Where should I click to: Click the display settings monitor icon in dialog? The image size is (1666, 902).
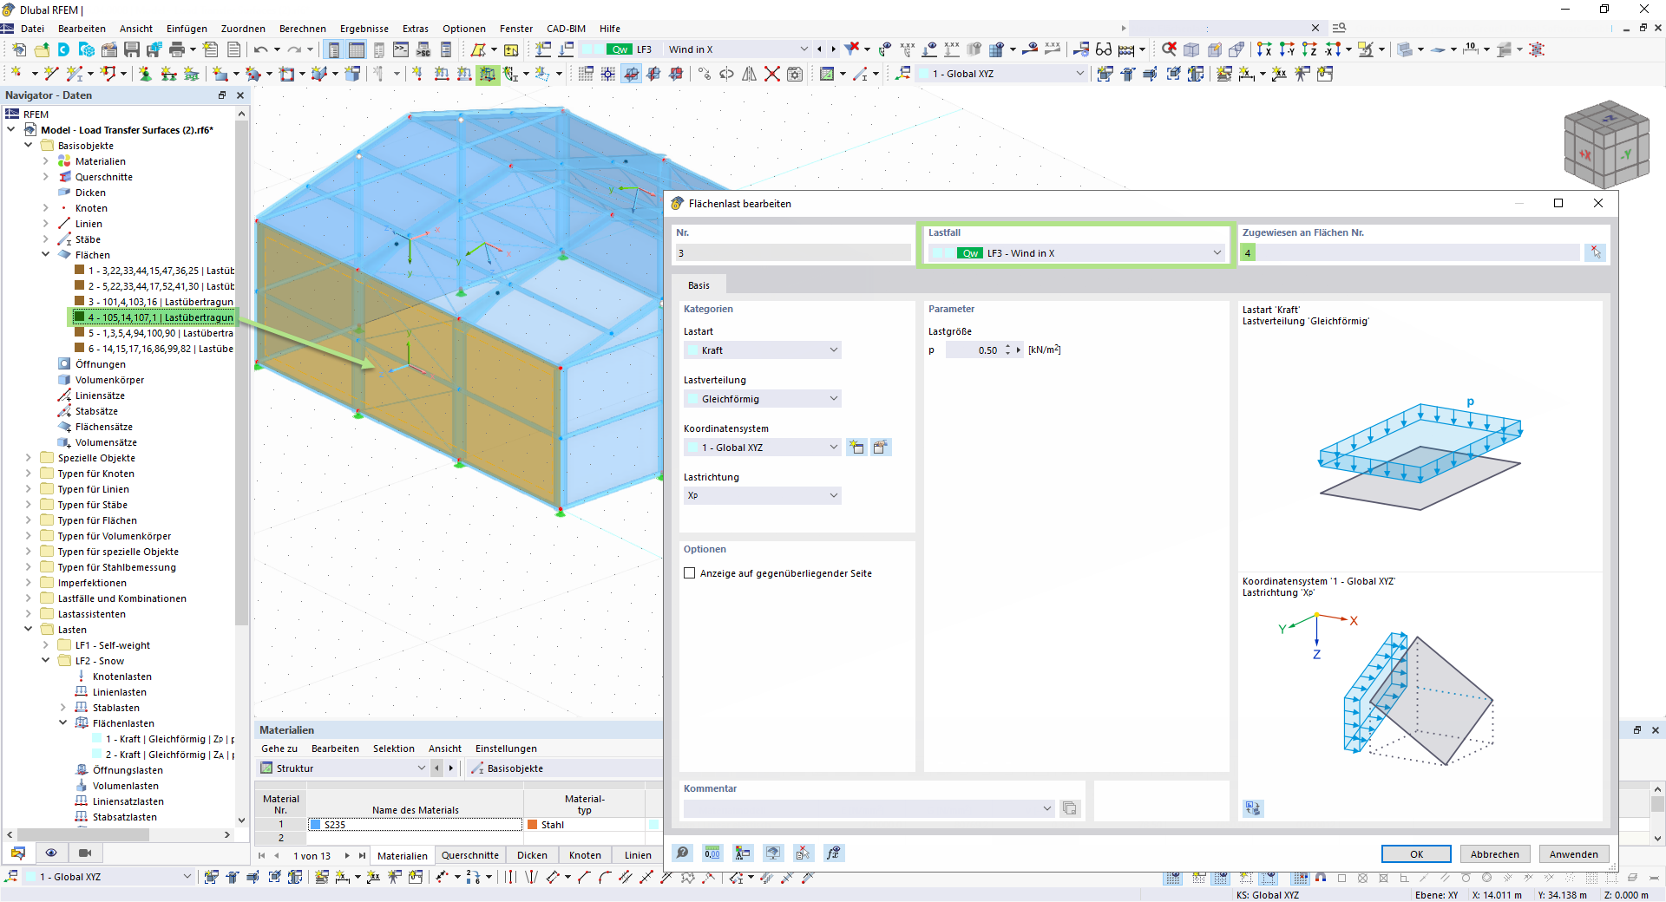pos(773,853)
